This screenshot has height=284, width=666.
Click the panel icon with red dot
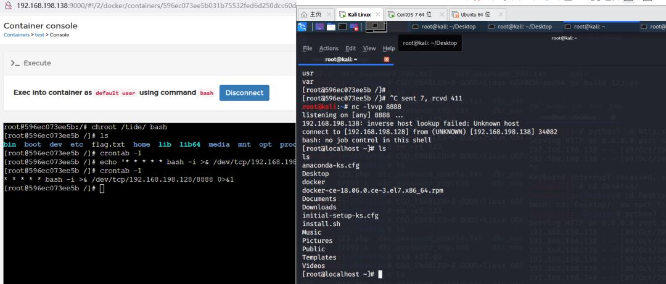(x=354, y=27)
